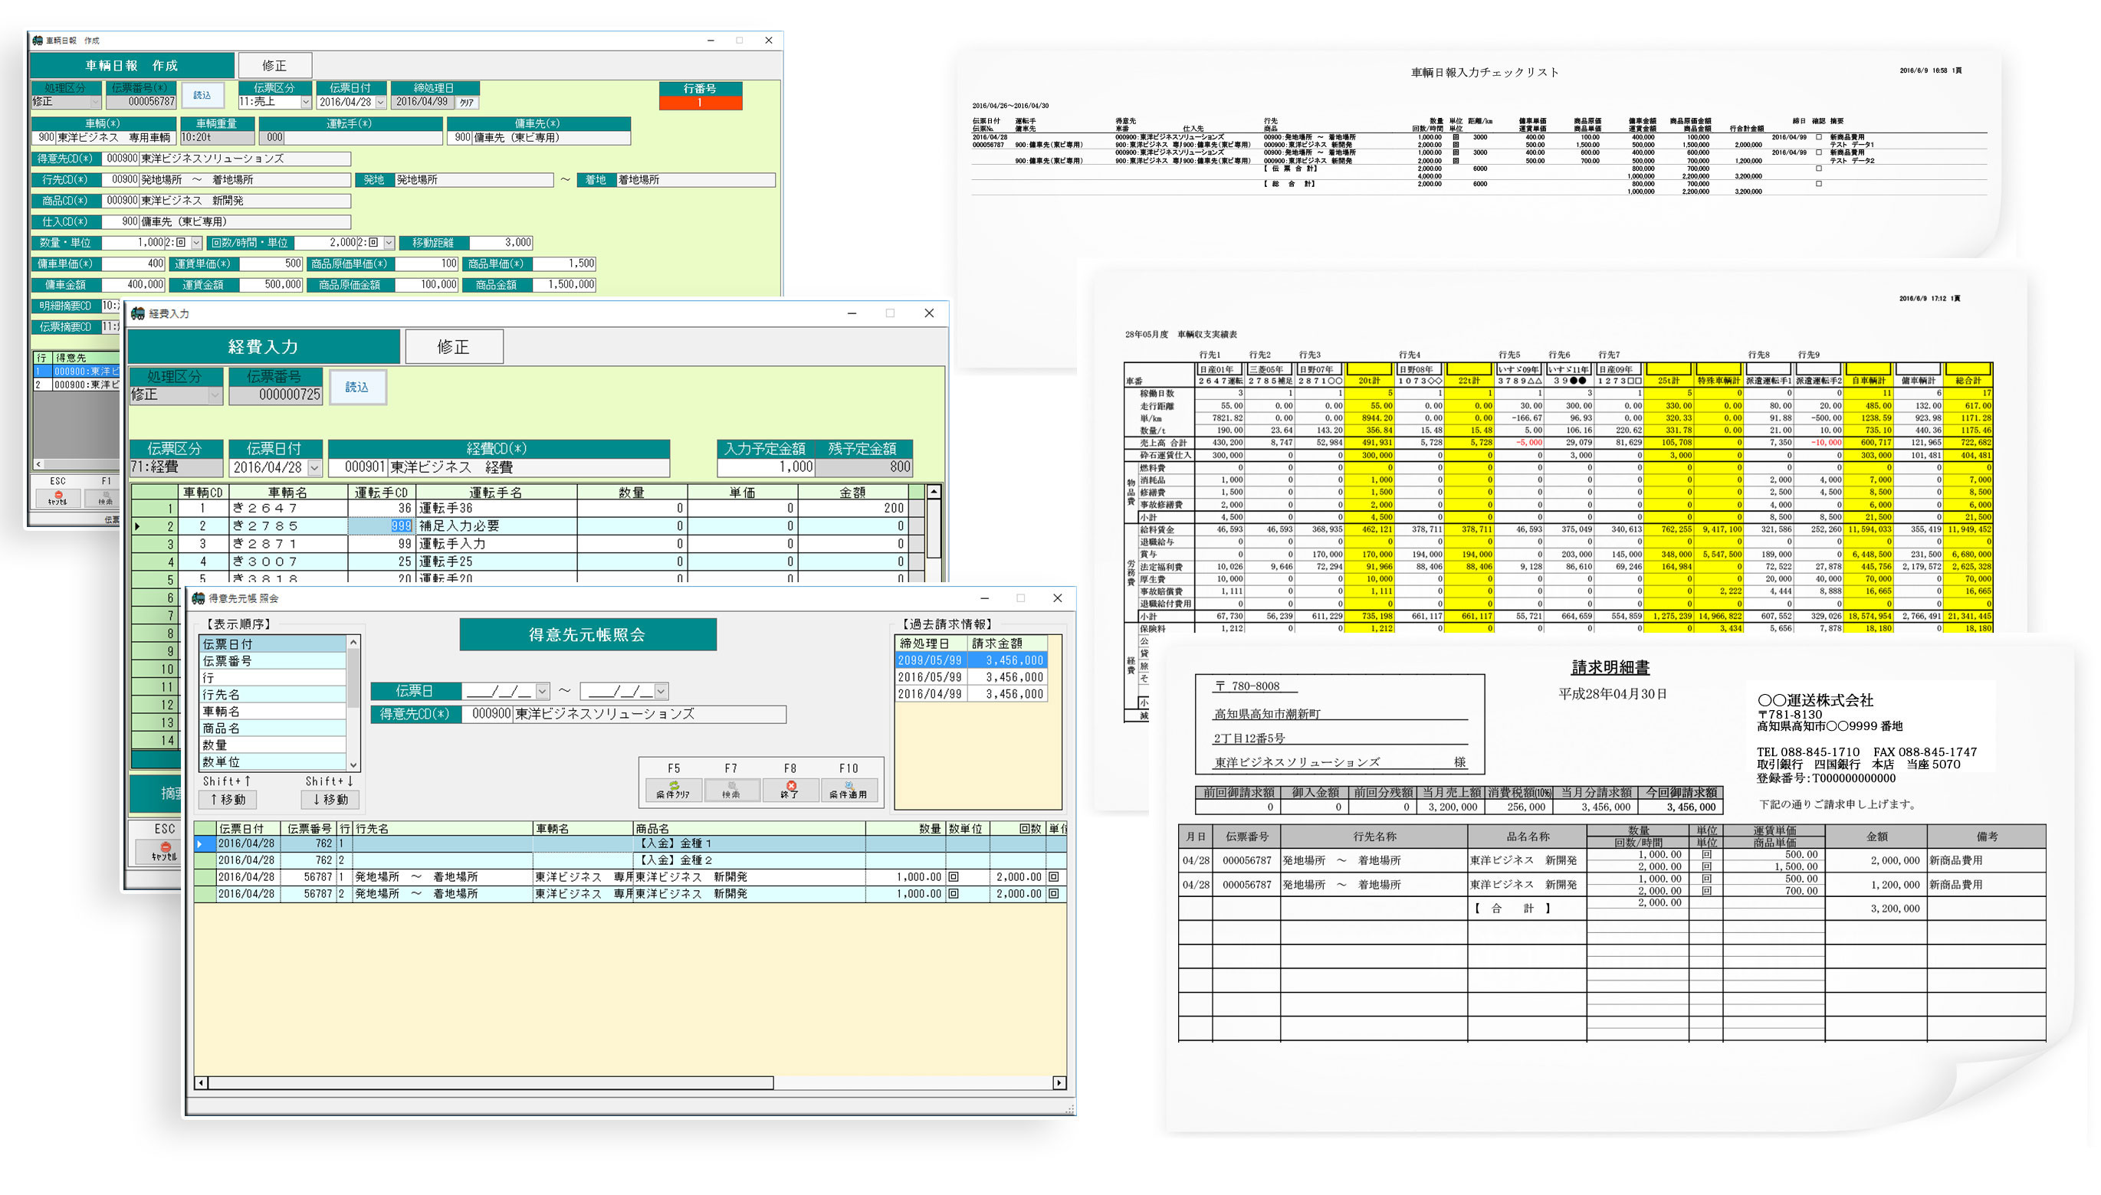The height and width of the screenshot is (1195, 2101).
Task: Open 回数/時間・単位 unit dropdown
Action: (x=389, y=243)
